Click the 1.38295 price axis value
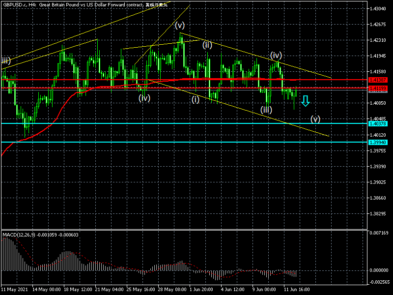Image resolution: width=393 pixels, height=295 pixels. 379,214
